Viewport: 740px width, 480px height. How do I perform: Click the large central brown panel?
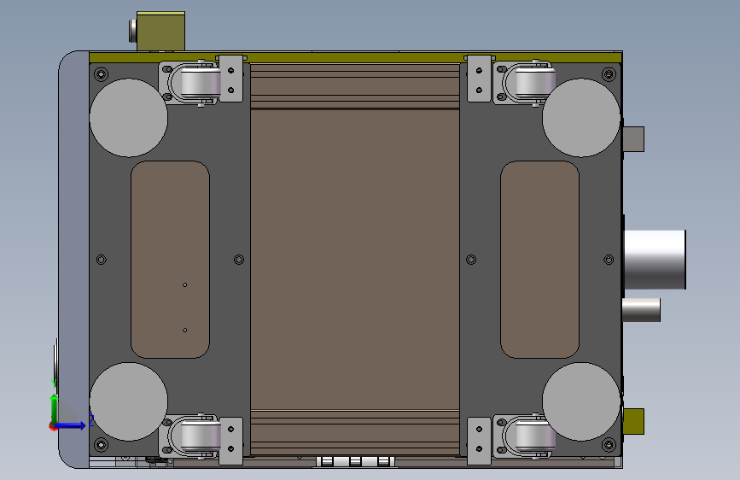point(355,260)
